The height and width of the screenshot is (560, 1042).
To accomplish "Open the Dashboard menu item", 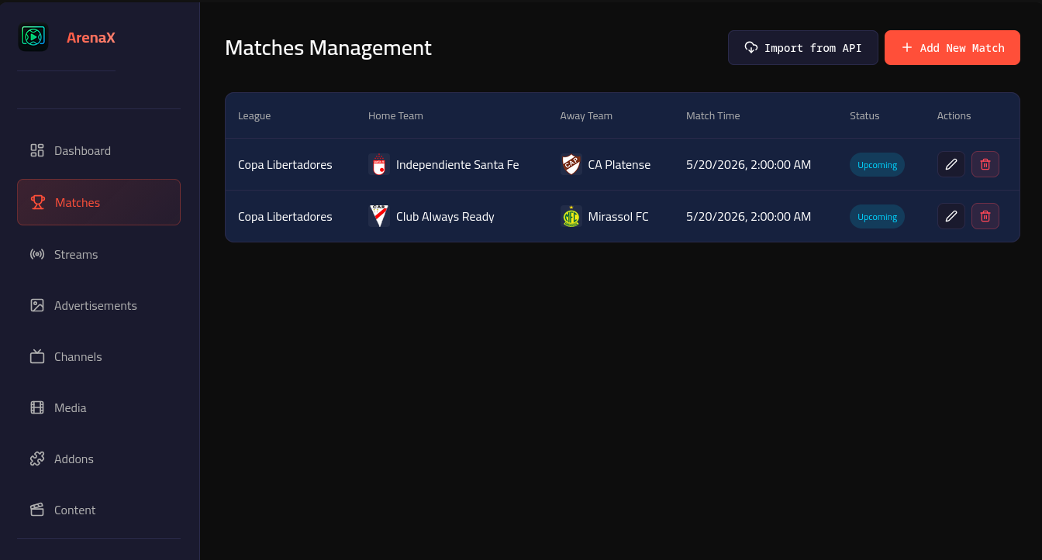I will tap(98, 150).
